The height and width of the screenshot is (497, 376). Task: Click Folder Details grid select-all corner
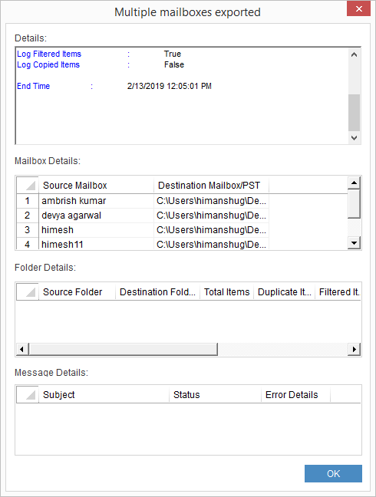[28, 291]
